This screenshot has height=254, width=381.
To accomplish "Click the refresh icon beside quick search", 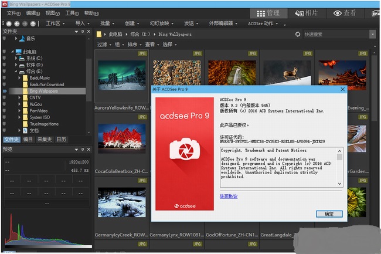I will 298,35.
